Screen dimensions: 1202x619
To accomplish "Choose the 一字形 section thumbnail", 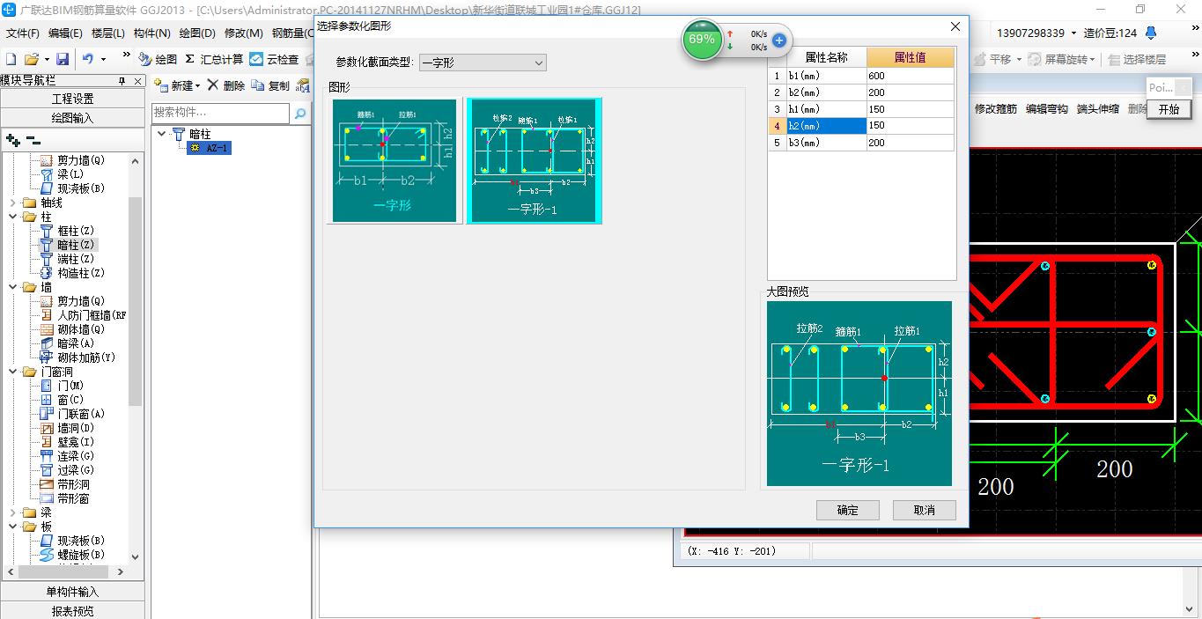I will (x=395, y=160).
